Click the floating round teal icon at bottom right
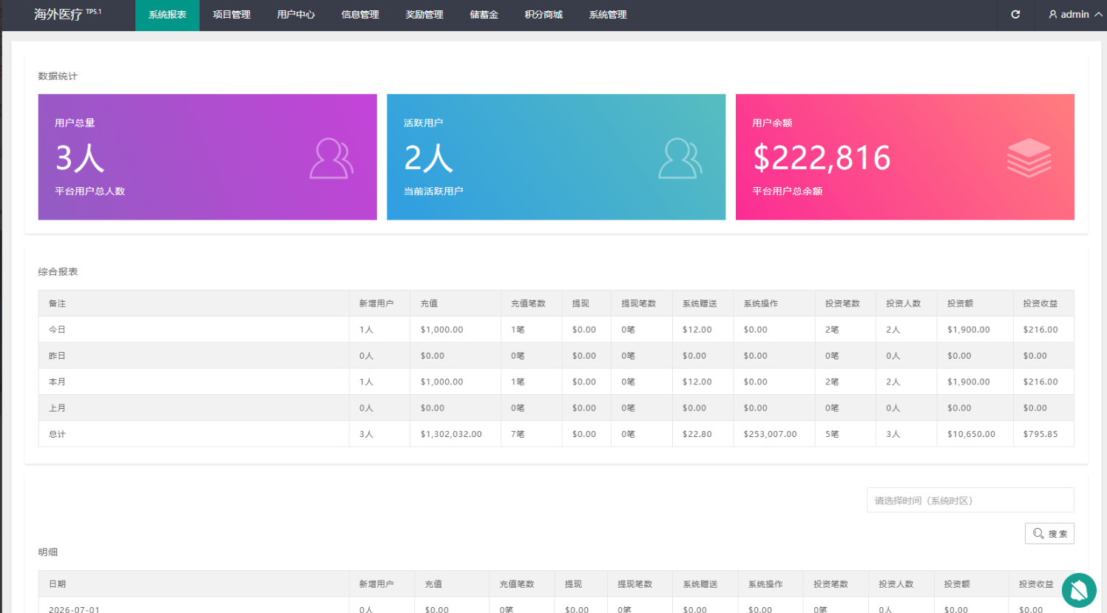The image size is (1107, 613). pyautogui.click(x=1079, y=590)
